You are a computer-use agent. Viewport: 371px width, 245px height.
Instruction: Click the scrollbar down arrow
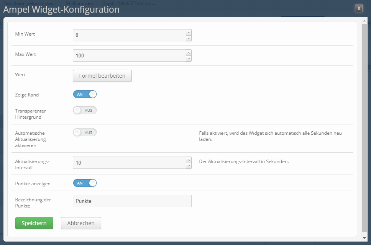[x=364, y=238]
